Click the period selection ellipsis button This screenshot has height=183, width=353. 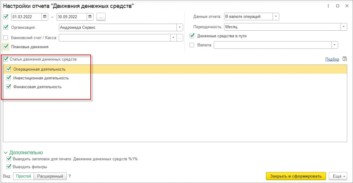coord(101,17)
